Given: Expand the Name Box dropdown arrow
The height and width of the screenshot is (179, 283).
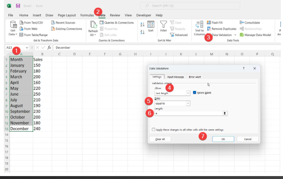Looking at the screenshot, I should pos(27,48).
